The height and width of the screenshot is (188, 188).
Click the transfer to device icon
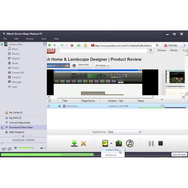point(105,143)
